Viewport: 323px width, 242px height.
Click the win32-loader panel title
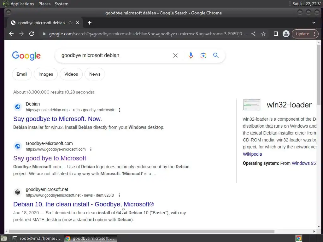pos(289,105)
